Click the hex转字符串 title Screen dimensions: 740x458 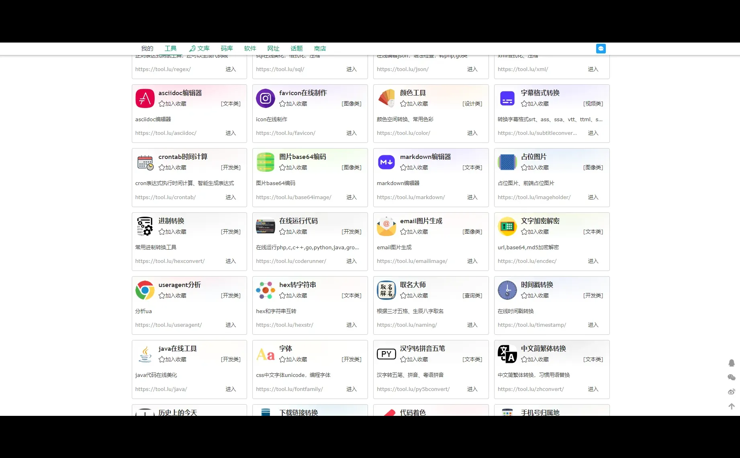pos(298,285)
